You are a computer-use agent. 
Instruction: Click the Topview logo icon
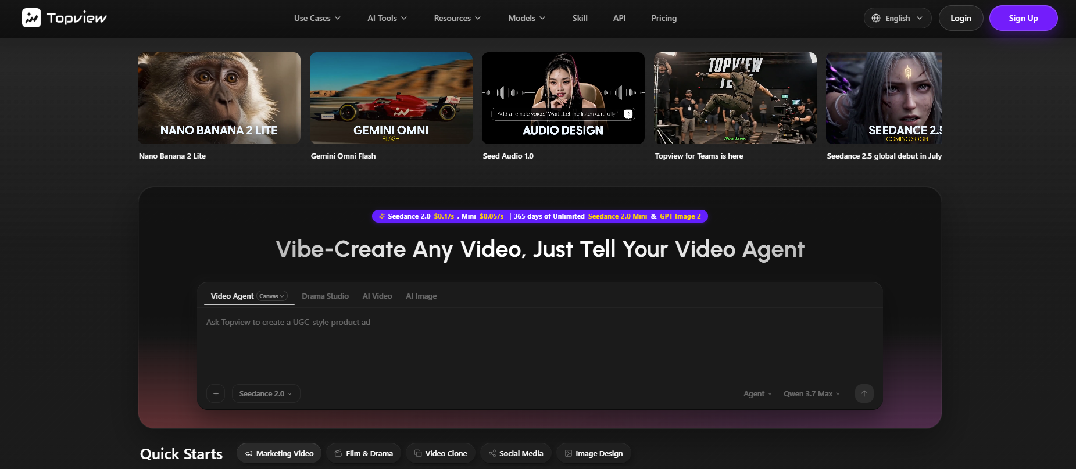pos(31,18)
